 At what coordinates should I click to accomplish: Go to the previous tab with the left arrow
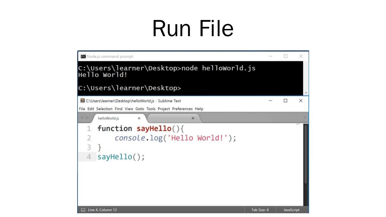point(82,118)
